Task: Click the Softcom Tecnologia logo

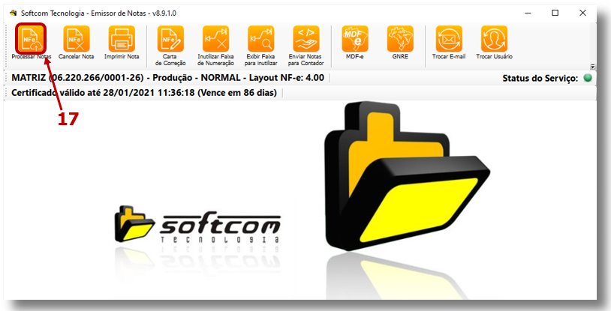Action: (x=198, y=226)
